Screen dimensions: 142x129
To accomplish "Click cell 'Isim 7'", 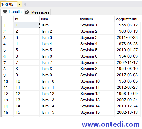I will 59,63.
